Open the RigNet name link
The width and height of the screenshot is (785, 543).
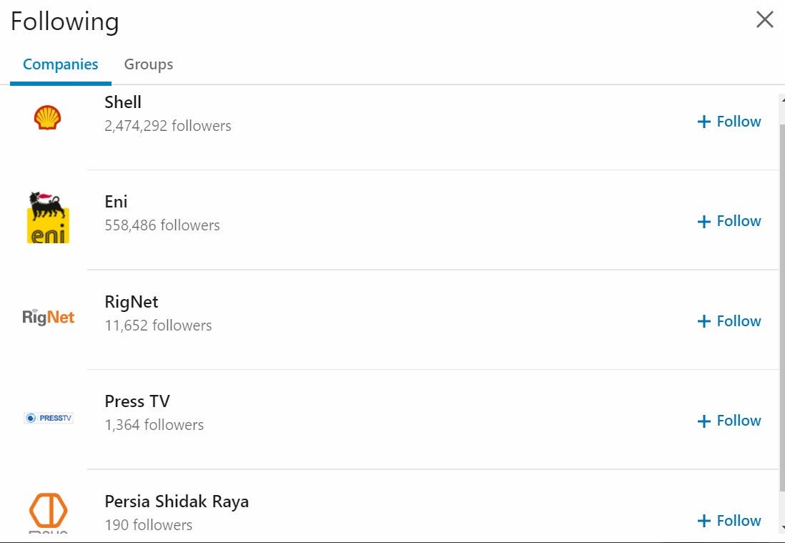(132, 301)
